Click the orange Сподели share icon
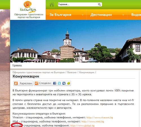 37,83
